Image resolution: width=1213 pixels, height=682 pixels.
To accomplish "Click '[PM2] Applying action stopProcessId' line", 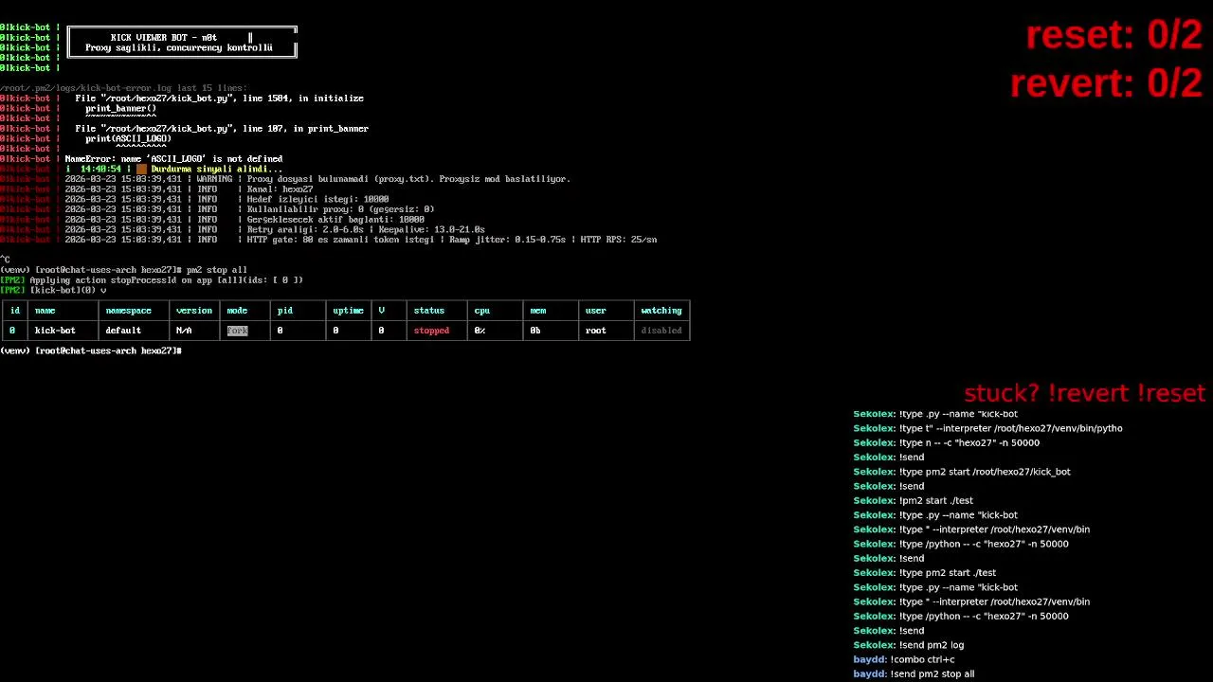I will (152, 280).
